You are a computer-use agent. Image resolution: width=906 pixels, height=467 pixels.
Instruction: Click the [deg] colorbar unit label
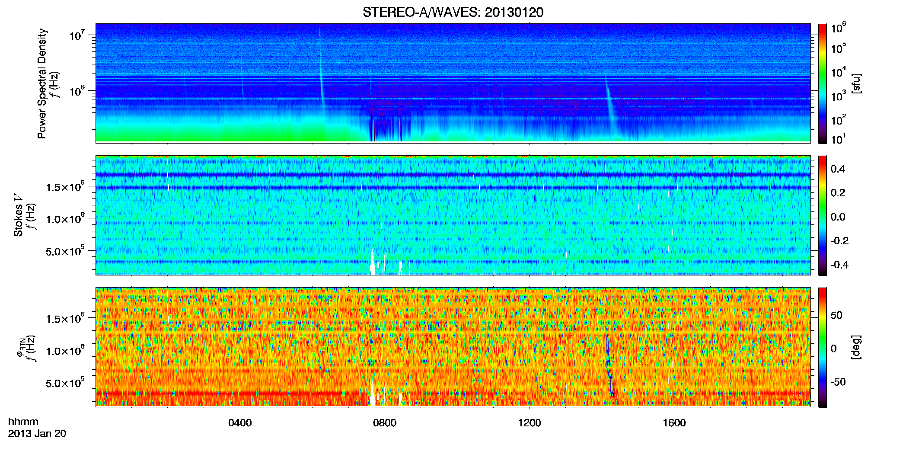(x=856, y=347)
